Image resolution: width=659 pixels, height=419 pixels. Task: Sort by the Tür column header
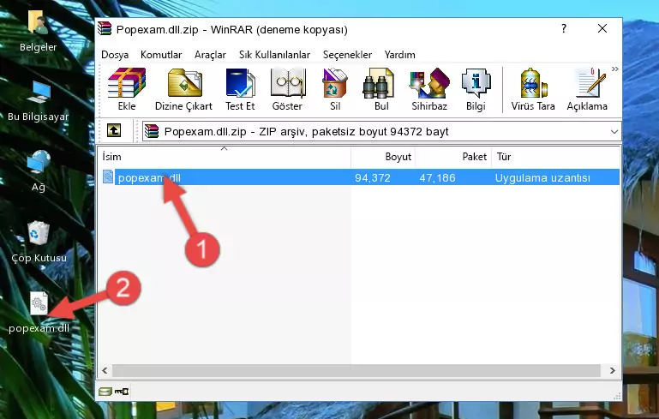pos(555,157)
